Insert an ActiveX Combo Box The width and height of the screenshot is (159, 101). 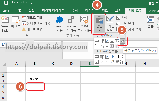(x=102, y=56)
